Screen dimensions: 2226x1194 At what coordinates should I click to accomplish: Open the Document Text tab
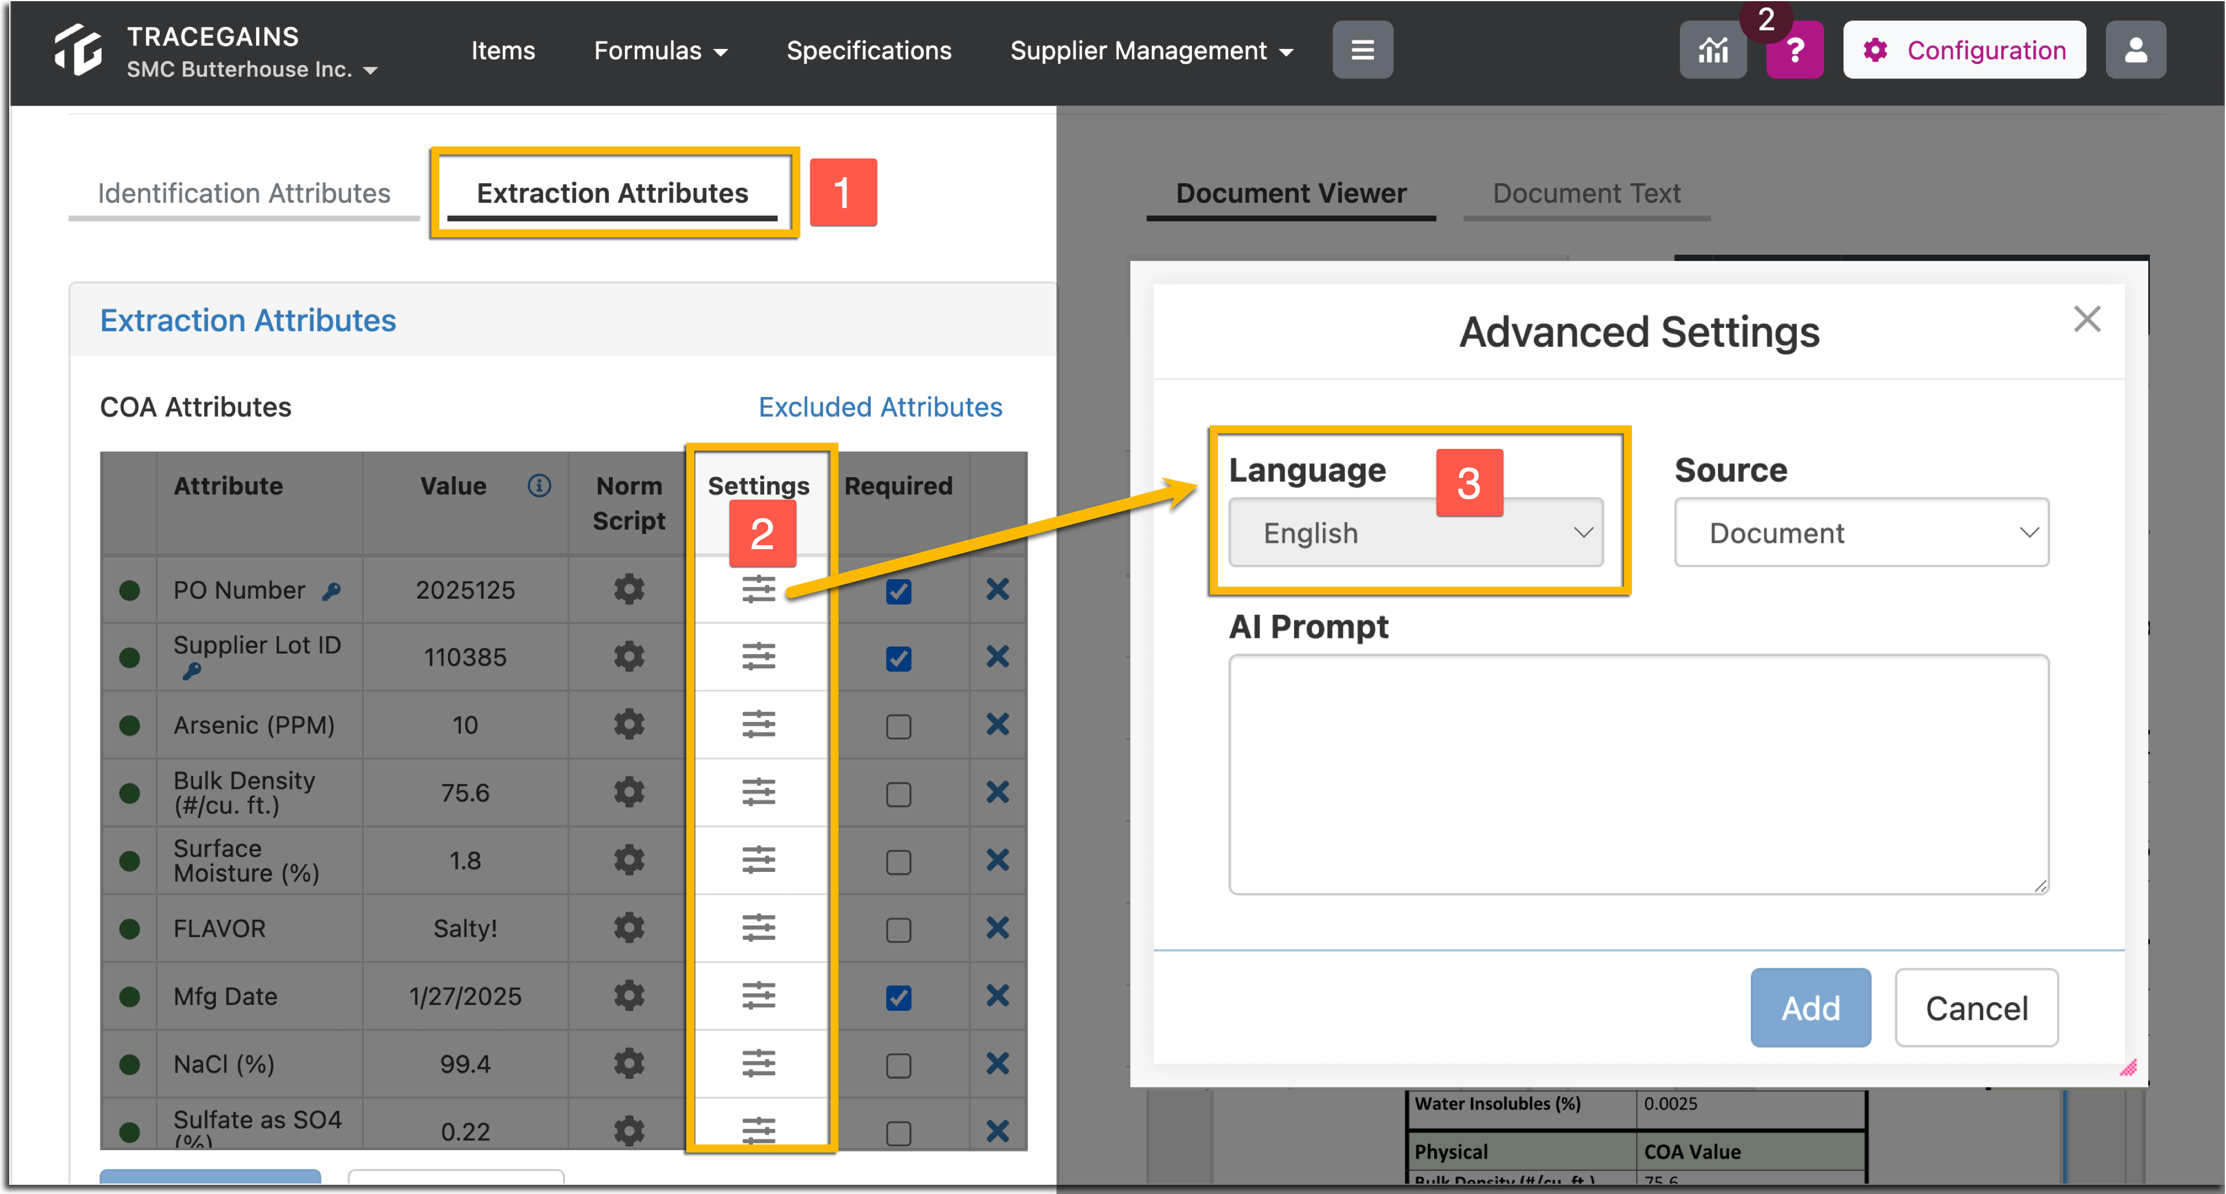pyautogui.click(x=1586, y=192)
